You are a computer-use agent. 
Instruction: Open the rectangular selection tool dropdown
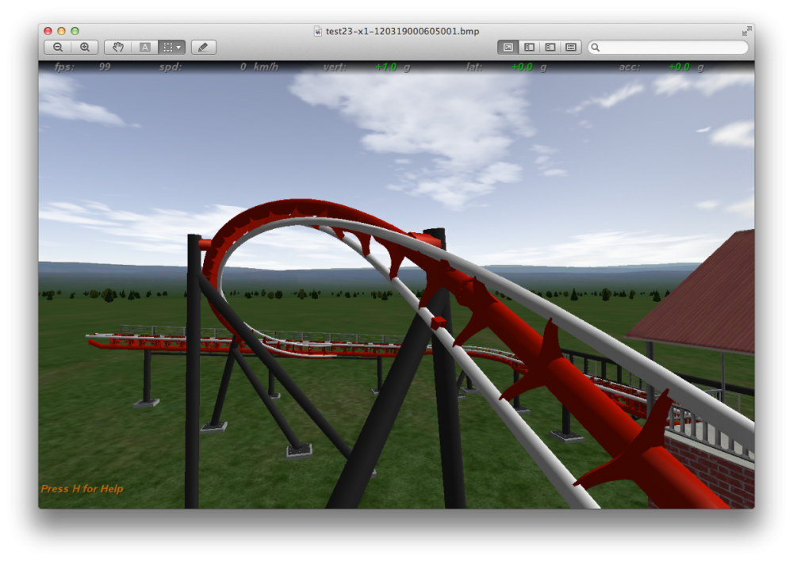point(171,48)
